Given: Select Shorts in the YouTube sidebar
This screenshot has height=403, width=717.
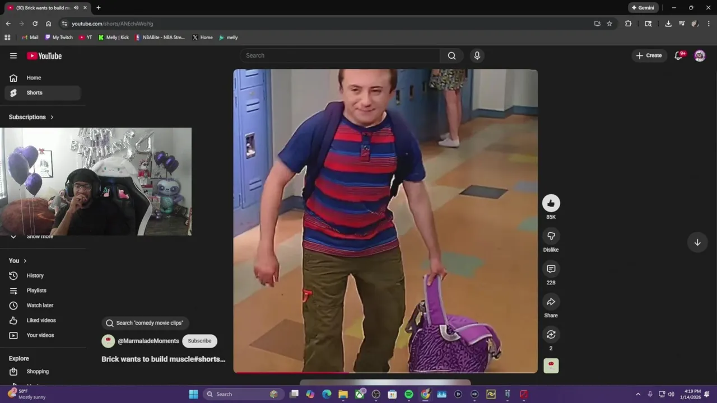Looking at the screenshot, I should tap(43, 93).
